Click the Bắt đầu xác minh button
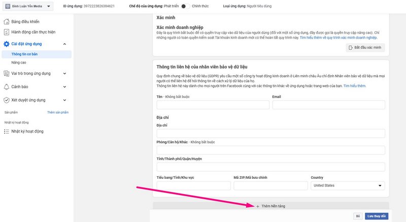Viewport: 406px width, 222px height. point(365,48)
